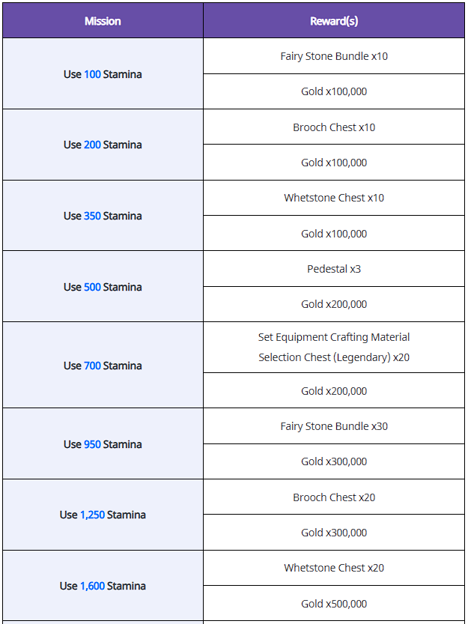Click the Whetstone Chest x20 reward
The image size is (468, 624).
(x=334, y=568)
